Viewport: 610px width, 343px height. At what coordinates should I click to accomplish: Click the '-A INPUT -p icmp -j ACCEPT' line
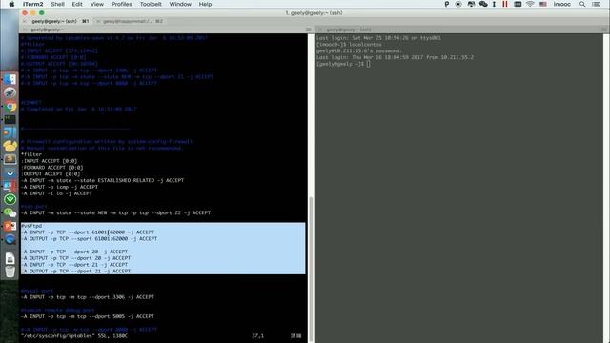click(x=59, y=187)
